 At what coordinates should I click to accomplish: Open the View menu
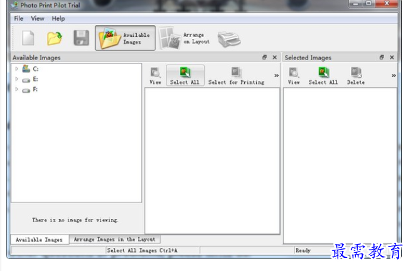click(x=38, y=18)
